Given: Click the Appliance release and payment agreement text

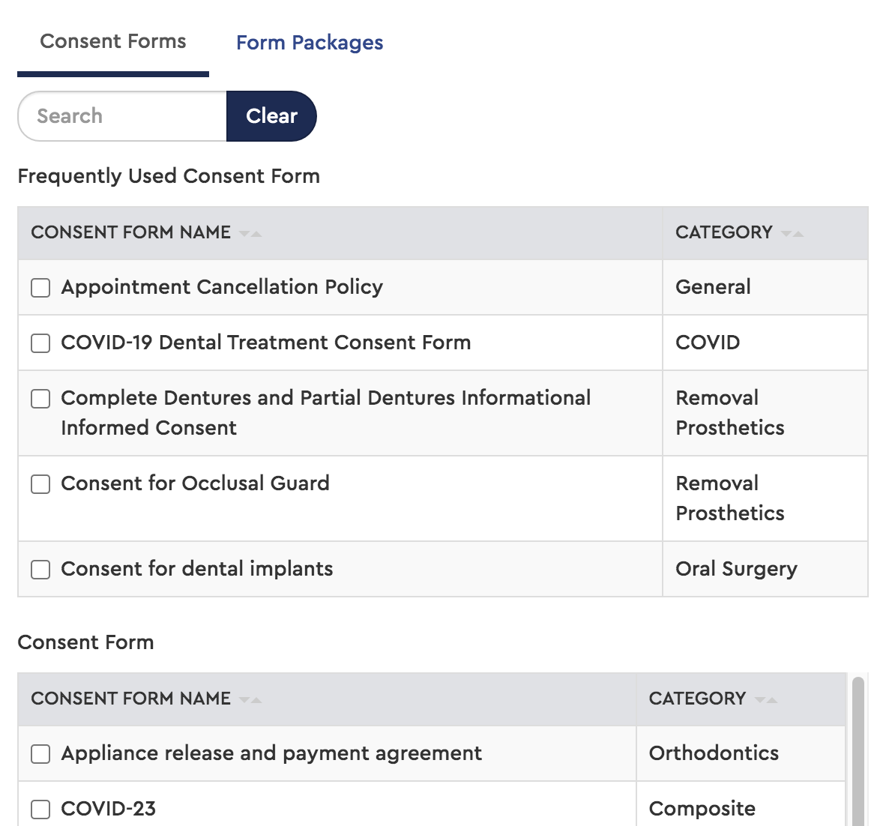Looking at the screenshot, I should pyautogui.click(x=271, y=753).
